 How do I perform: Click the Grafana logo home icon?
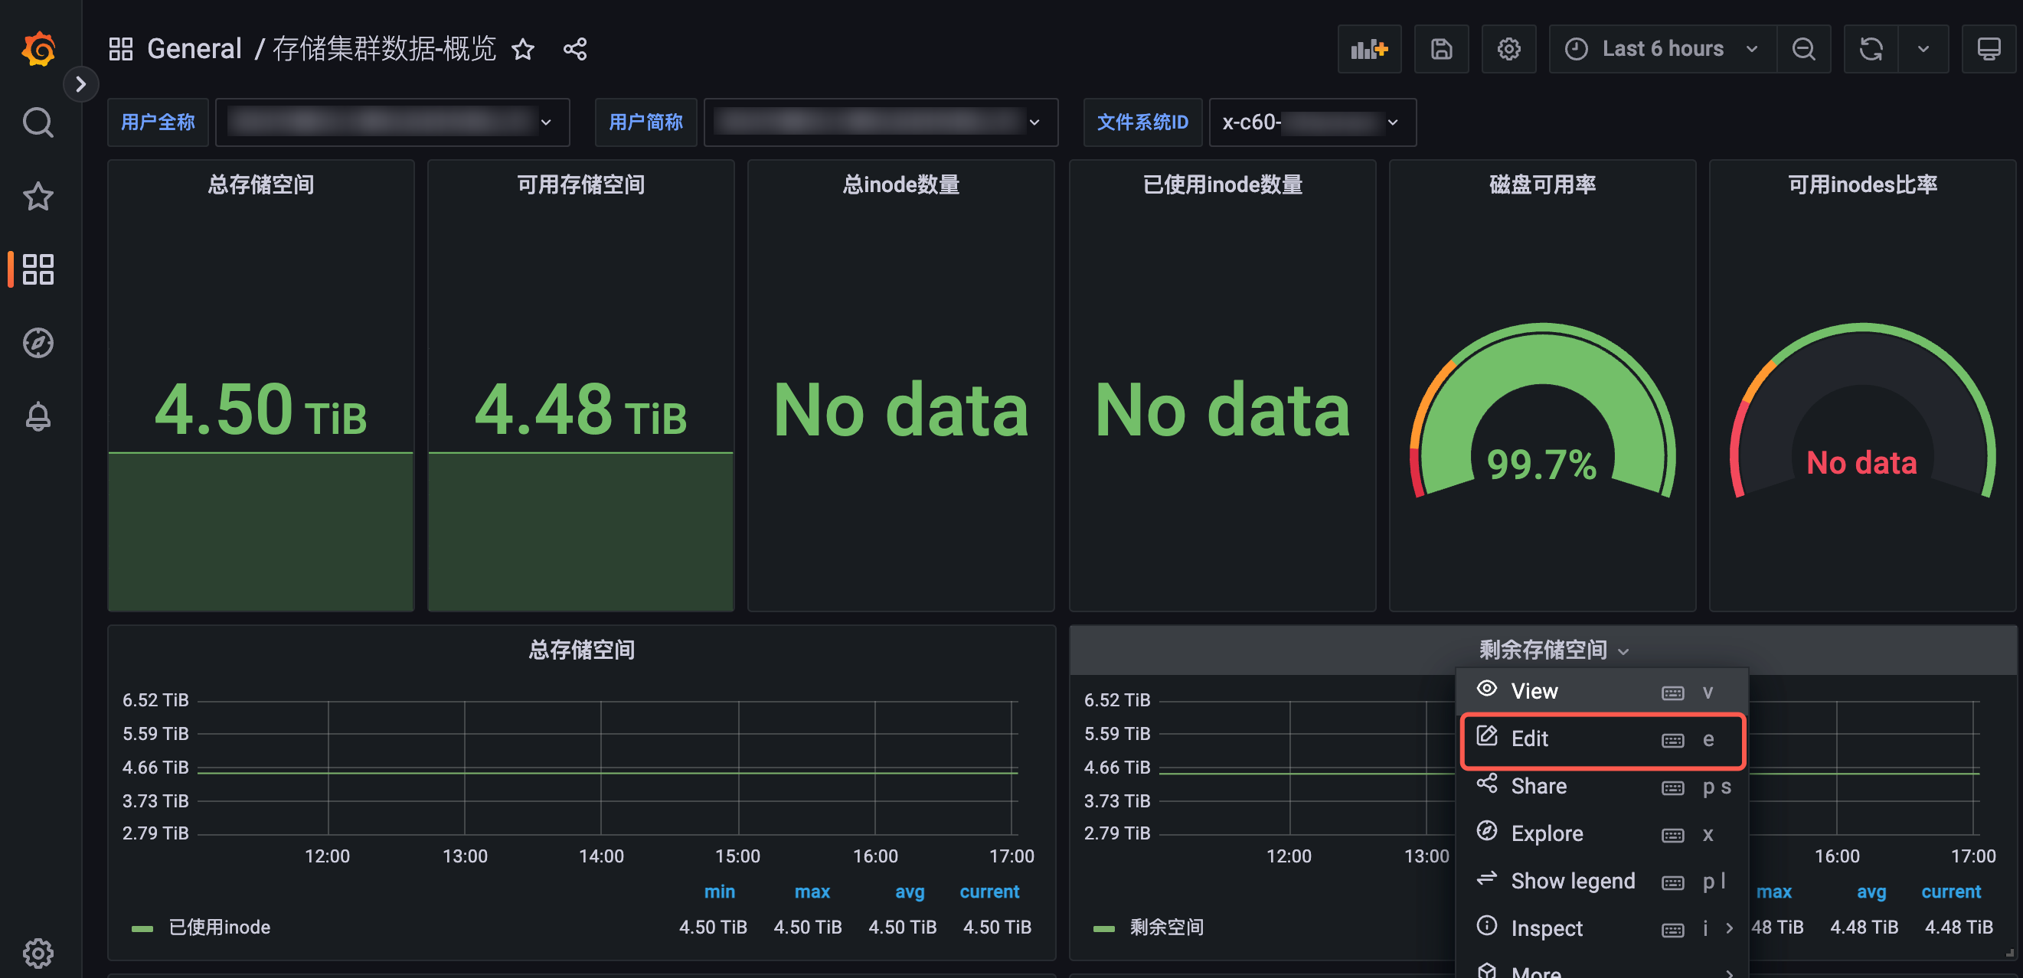[38, 50]
